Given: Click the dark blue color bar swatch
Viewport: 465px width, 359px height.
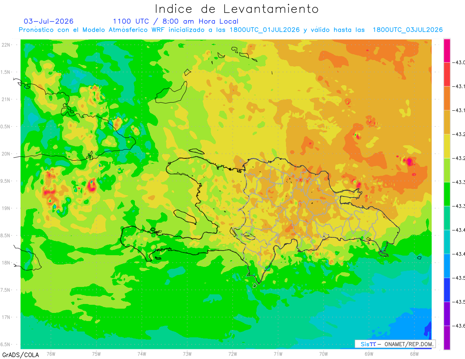Looking at the screenshot, I should [447, 289].
